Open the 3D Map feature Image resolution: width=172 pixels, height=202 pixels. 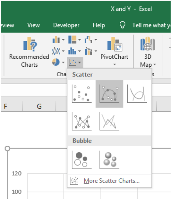tap(148, 52)
